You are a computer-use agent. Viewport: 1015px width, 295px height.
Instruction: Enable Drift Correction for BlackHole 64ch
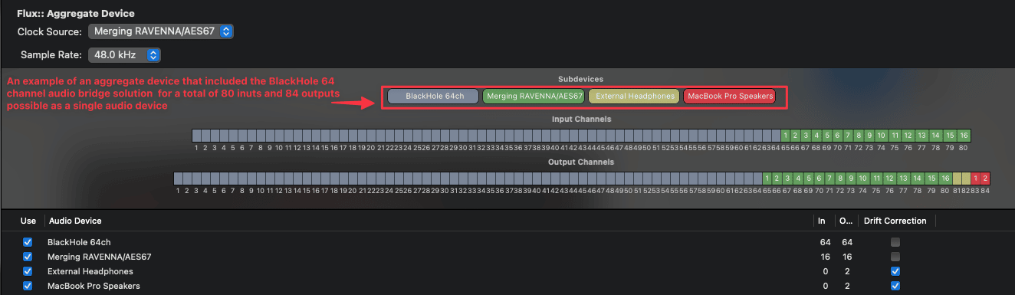tap(895, 242)
